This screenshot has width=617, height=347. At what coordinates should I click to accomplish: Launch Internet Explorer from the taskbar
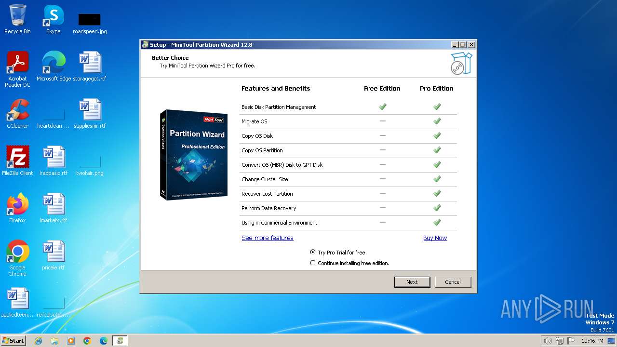click(38, 341)
